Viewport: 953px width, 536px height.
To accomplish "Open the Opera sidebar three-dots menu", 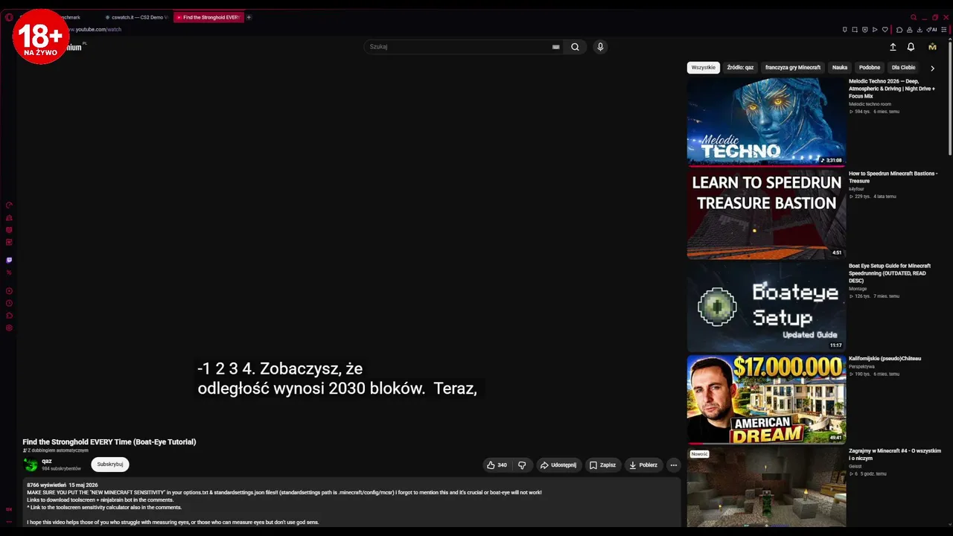I will coord(9,523).
